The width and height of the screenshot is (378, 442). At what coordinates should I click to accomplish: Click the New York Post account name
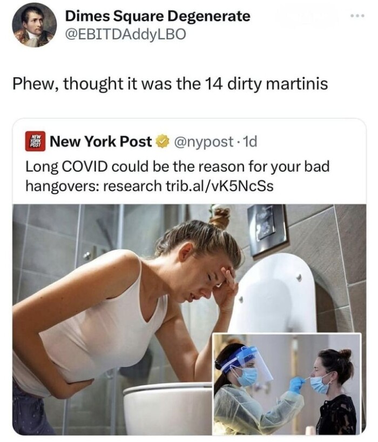[101, 141]
